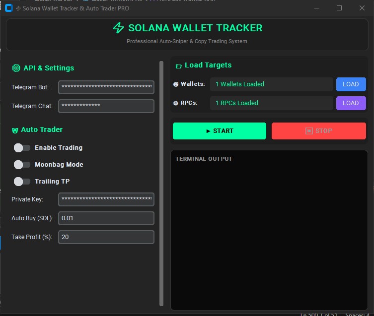The width and height of the screenshot is (374, 316).
Task: Load RPCs with the purple LOAD button
Action: coord(351,103)
